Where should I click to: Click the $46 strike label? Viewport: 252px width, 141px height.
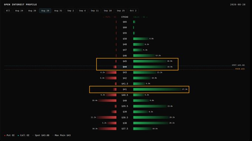pos(125,56)
